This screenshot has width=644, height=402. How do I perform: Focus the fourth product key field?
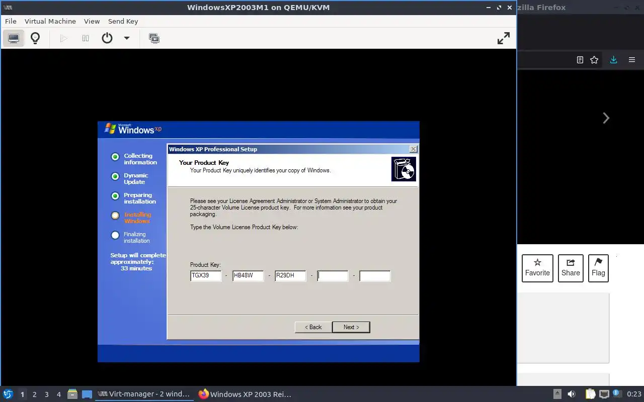coord(333,276)
